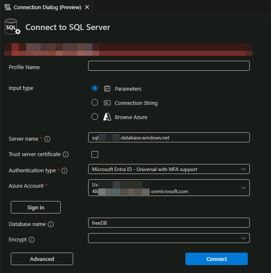This screenshot has width=271, height=273.
Task: Click the info icon beside Trust server certificate
Action: (x=66, y=154)
